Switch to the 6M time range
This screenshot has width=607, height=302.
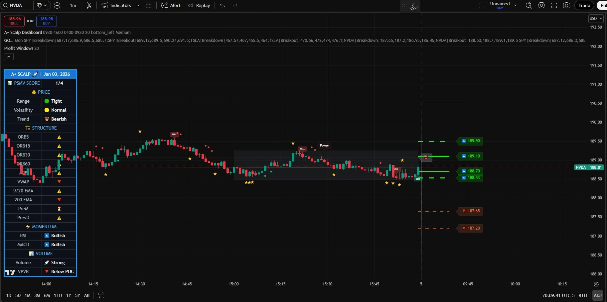coord(47,295)
